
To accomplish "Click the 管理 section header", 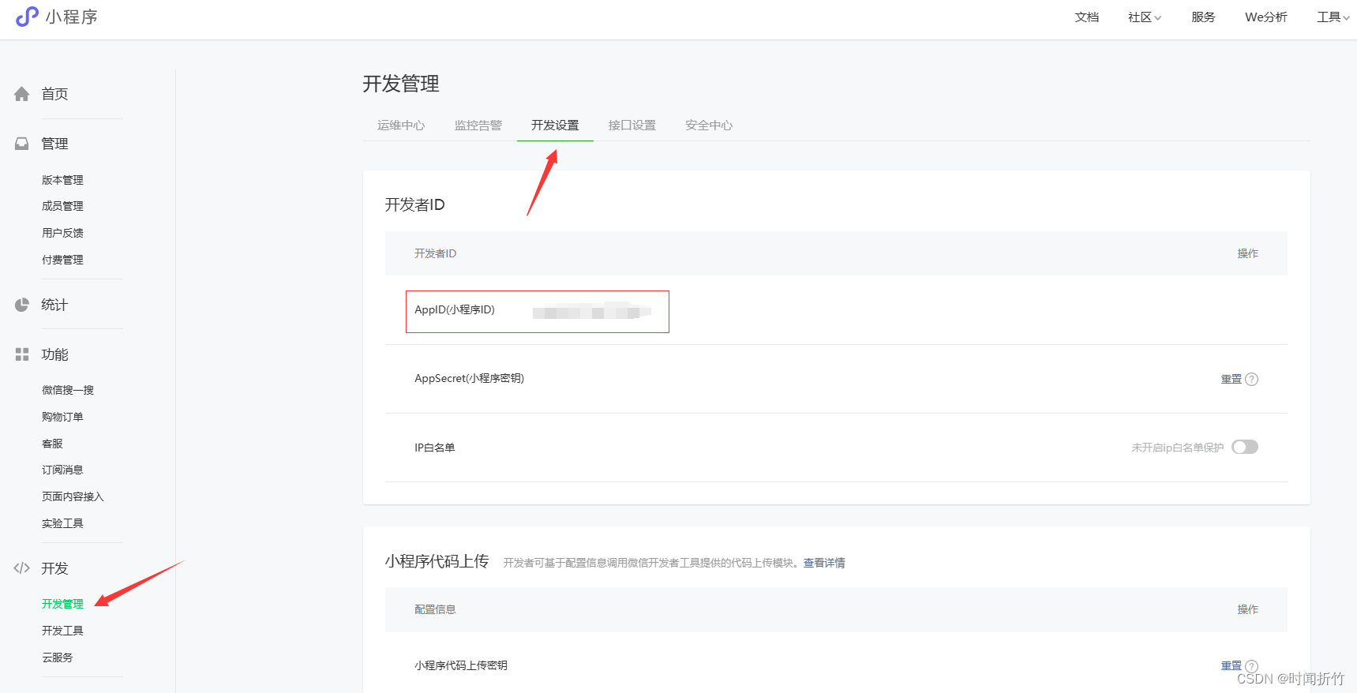I will click(x=54, y=144).
